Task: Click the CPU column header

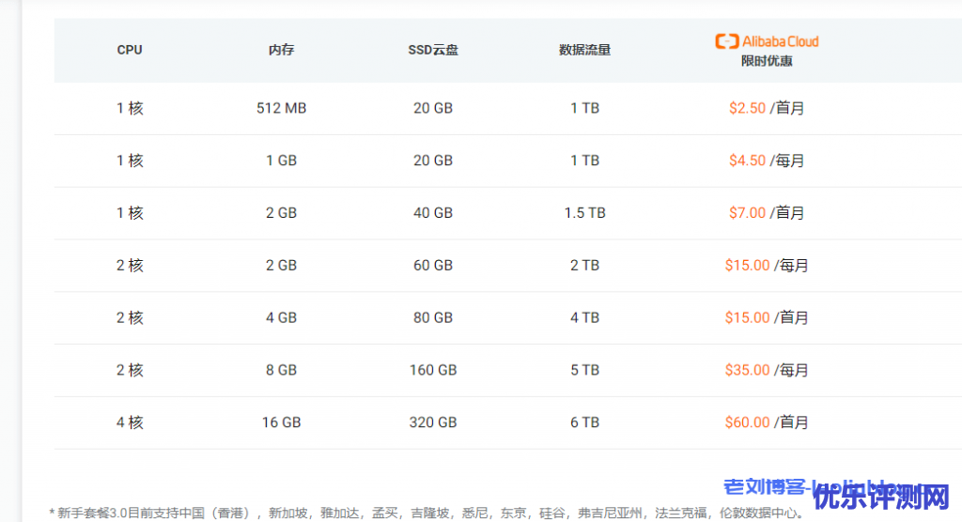Action: point(130,50)
